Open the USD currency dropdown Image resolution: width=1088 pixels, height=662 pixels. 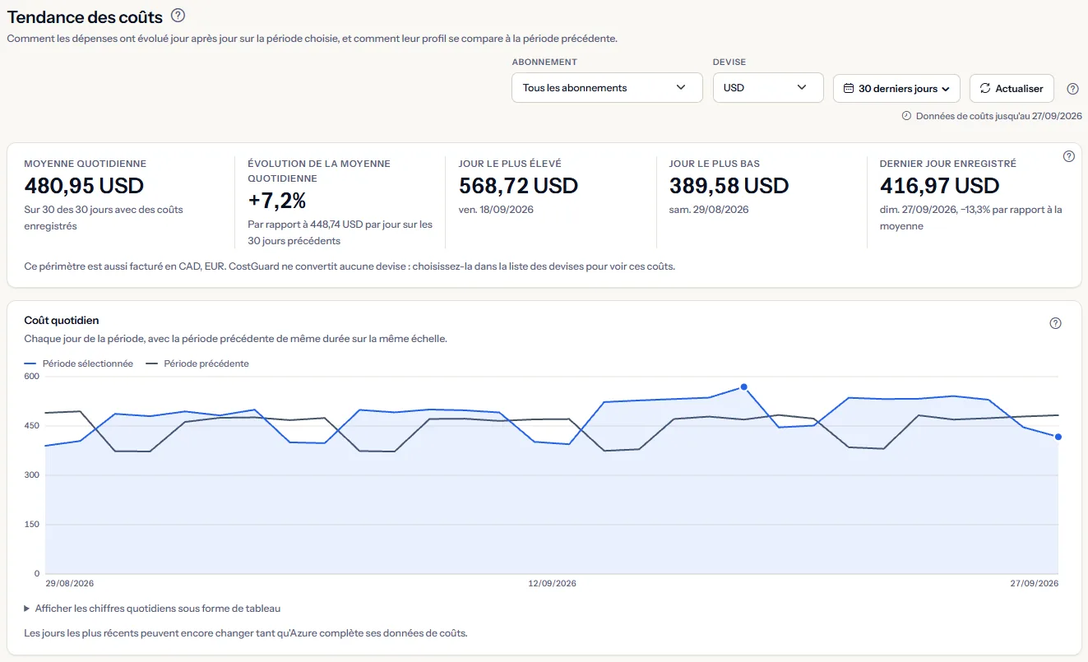point(768,88)
